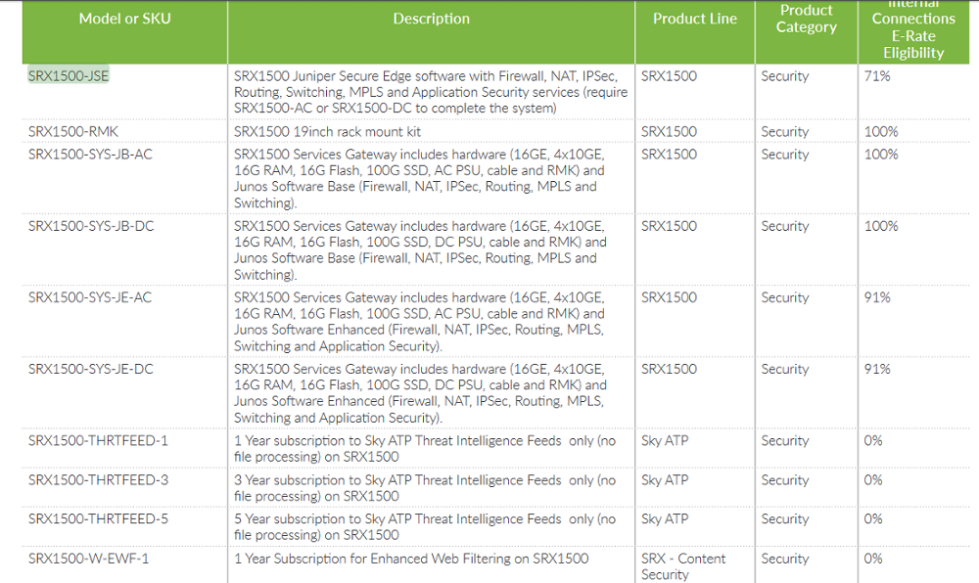This screenshot has height=583, width=979.
Task: Select the SRX1500-RMK SKU cell
Action: point(73,131)
